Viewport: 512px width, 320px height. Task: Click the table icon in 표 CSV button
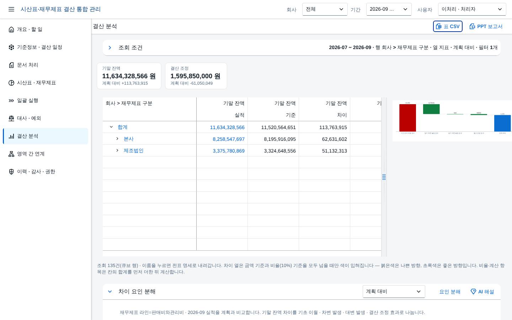coord(439,26)
